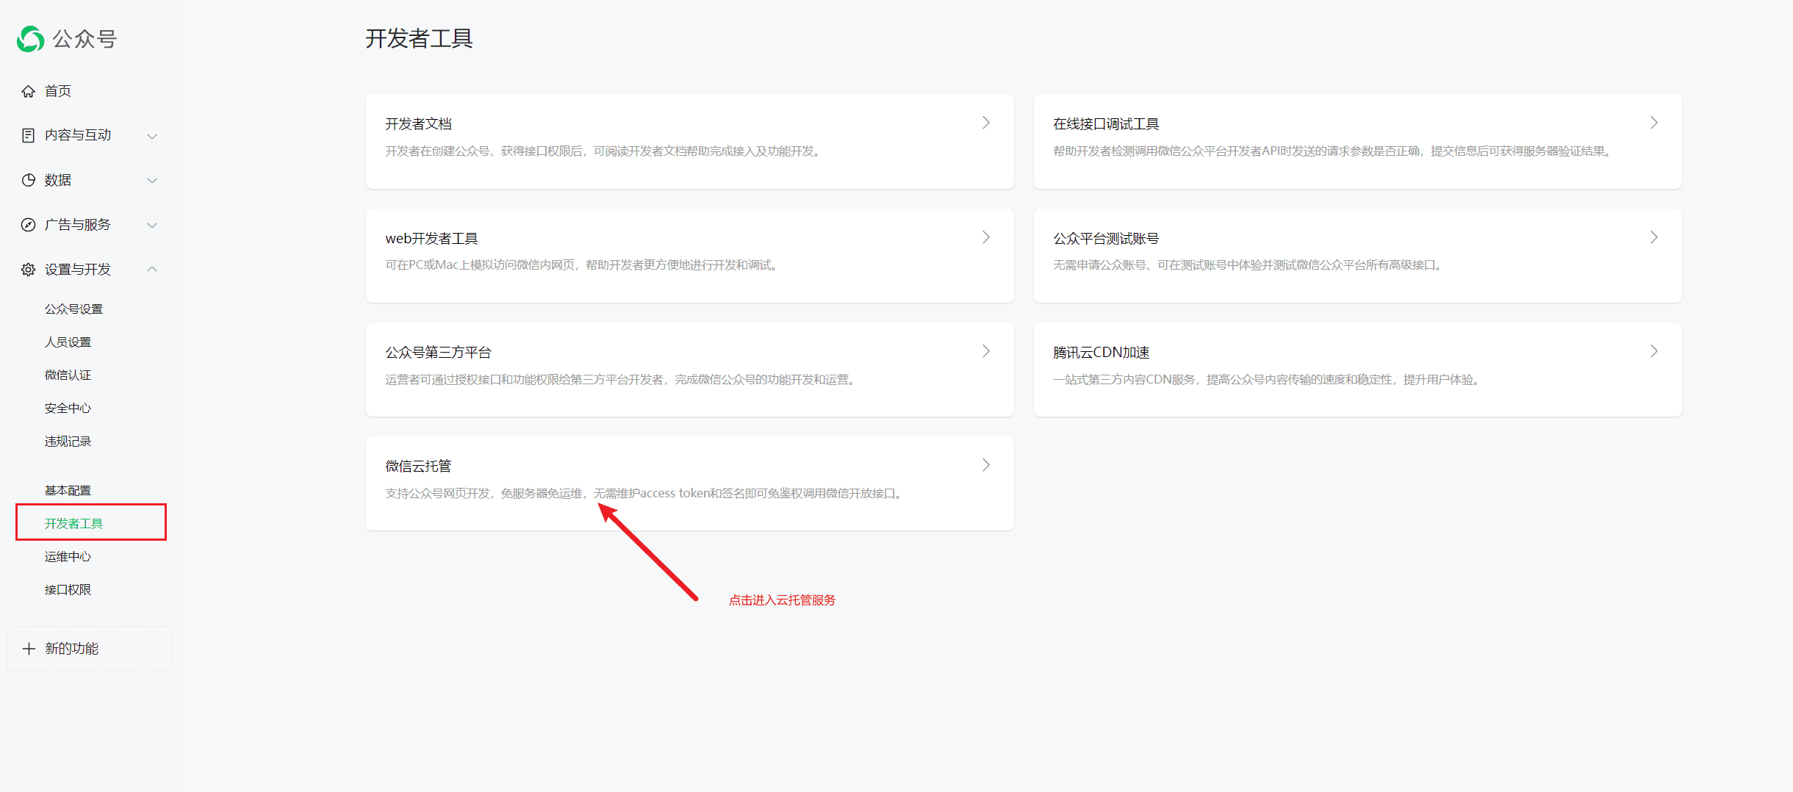Image resolution: width=1793 pixels, height=792 pixels.
Task: Expand the 内容与互动 menu chevron
Action: tap(152, 136)
